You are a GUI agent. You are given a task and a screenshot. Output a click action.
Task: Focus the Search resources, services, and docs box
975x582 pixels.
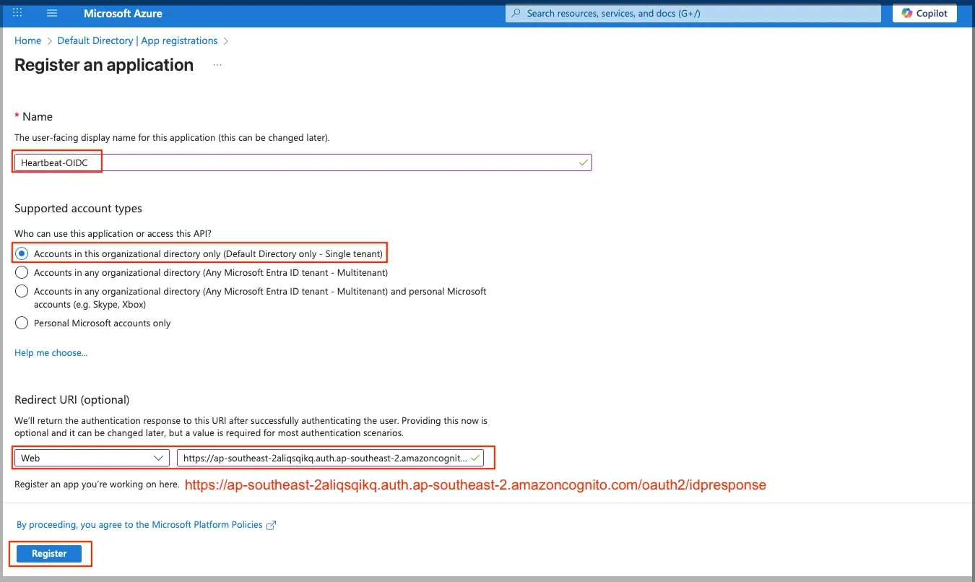pyautogui.click(x=693, y=14)
